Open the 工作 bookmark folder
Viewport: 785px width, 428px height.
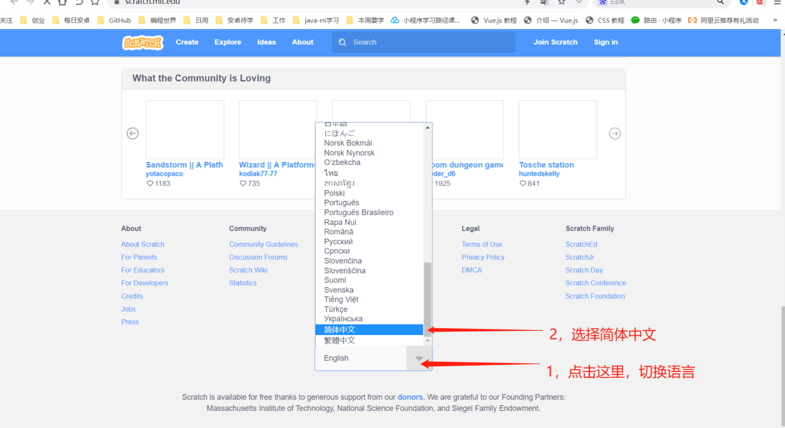click(273, 20)
